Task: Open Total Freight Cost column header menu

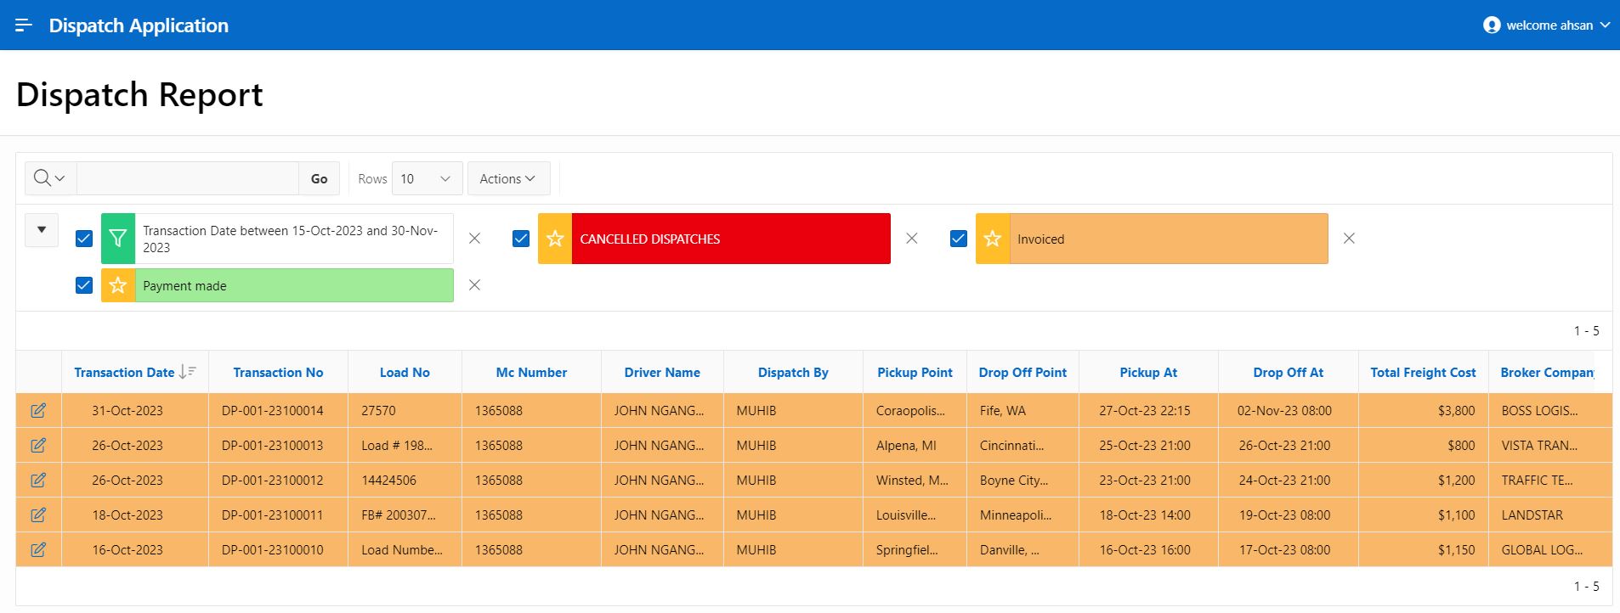Action: 1423,372
